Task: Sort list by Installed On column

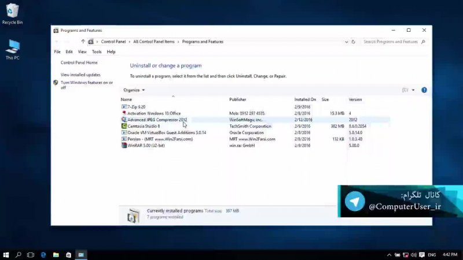Action: [305, 99]
